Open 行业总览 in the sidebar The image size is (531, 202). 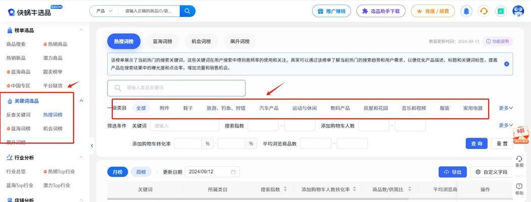coord(16,172)
